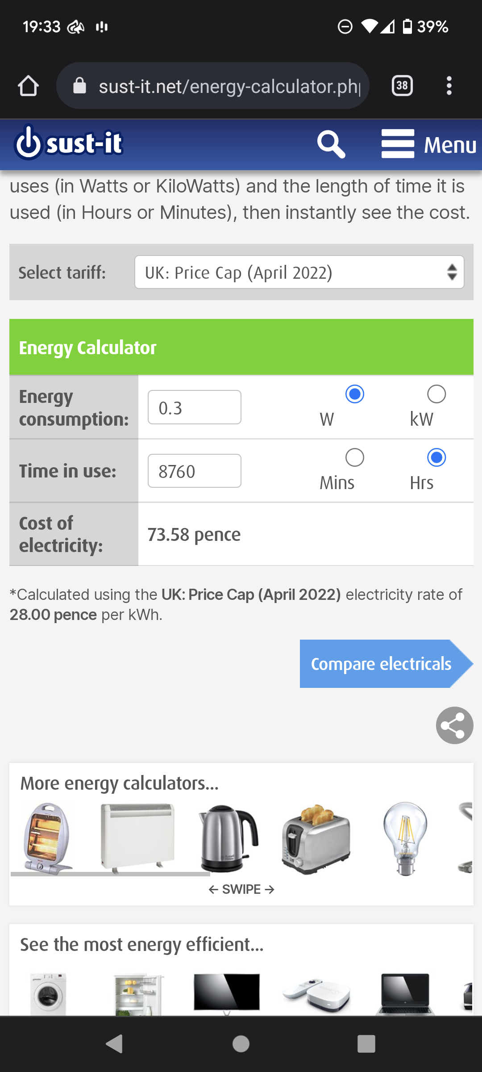482x1072 pixels.
Task: Select the kW radio button
Action: pyautogui.click(x=436, y=394)
